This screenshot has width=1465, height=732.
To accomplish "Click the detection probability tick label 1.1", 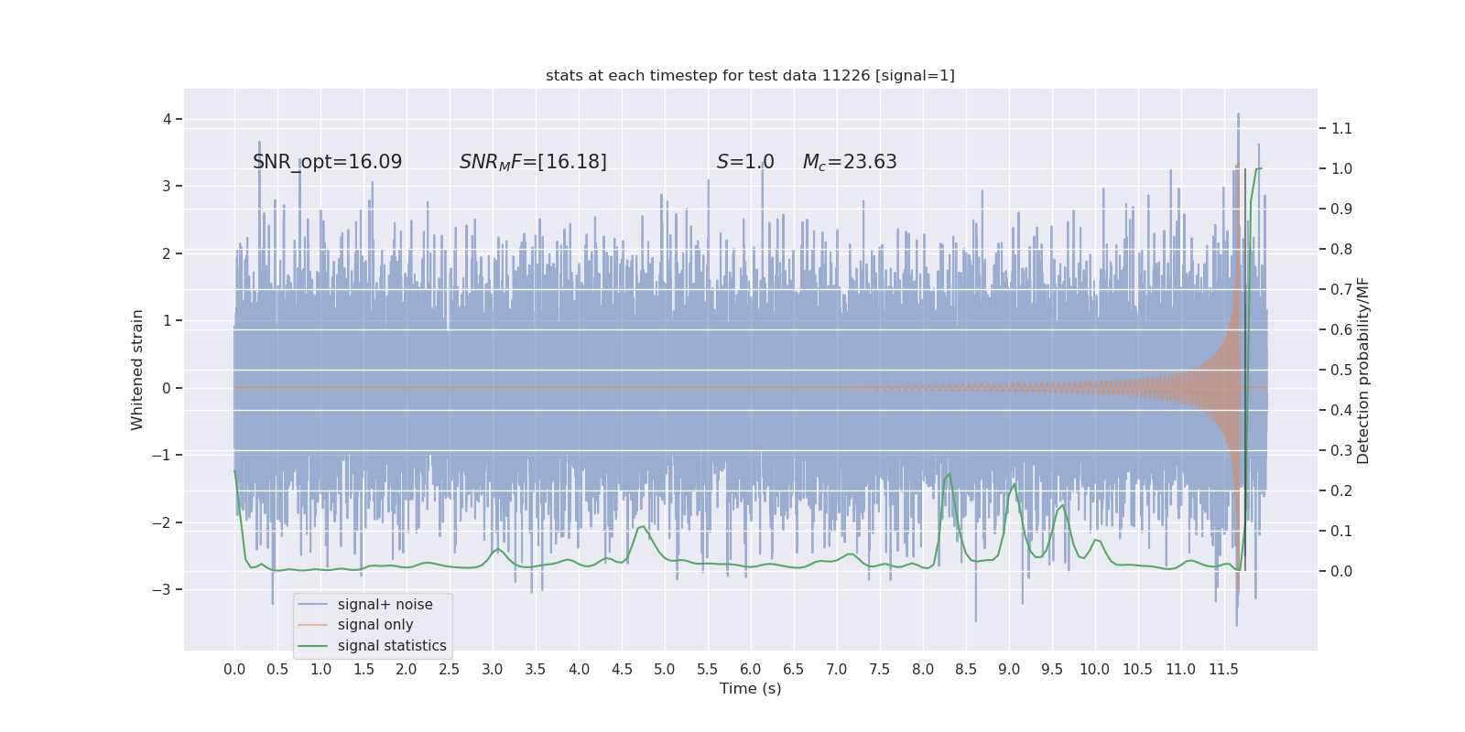I will coord(1341,128).
